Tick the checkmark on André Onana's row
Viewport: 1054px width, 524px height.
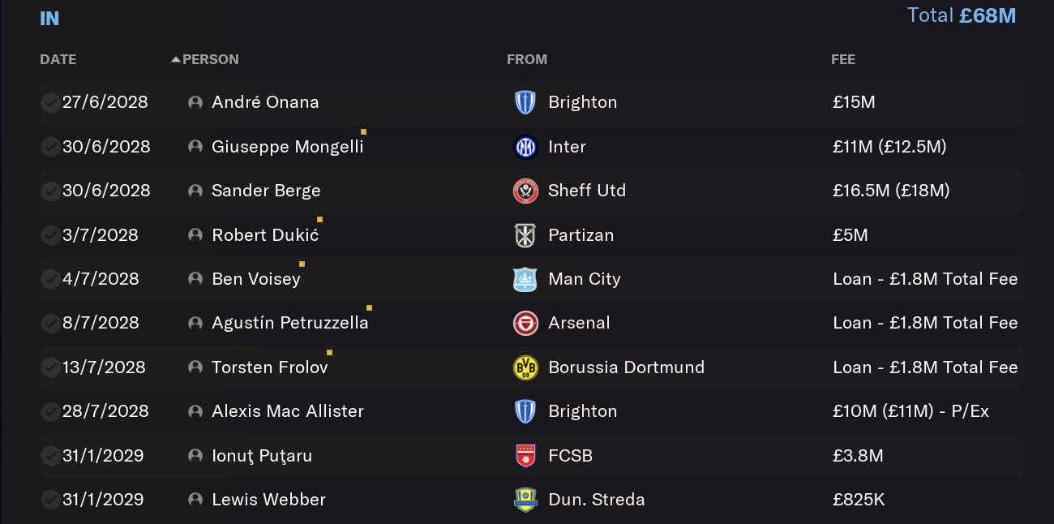(50, 102)
